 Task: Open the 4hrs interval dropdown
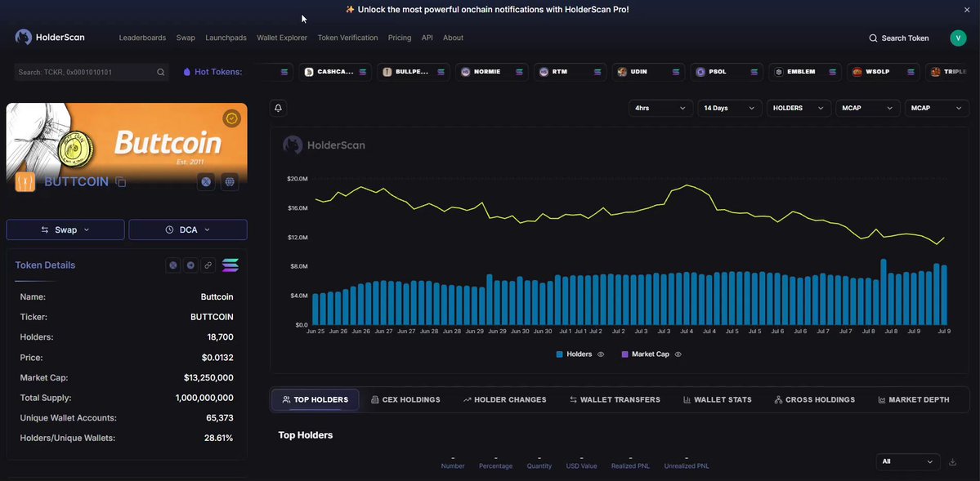[660, 108]
